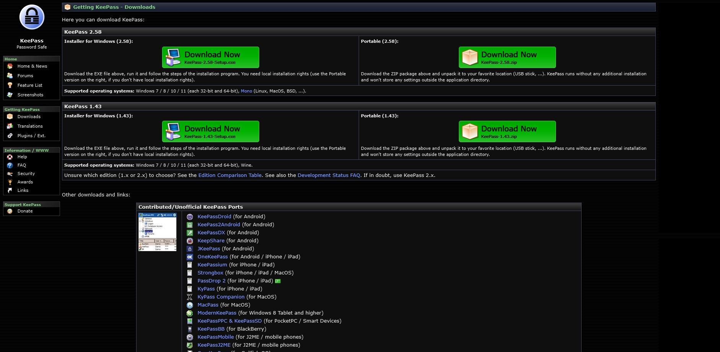
Task: Open the PassDrop 2 link
Action: (211, 281)
